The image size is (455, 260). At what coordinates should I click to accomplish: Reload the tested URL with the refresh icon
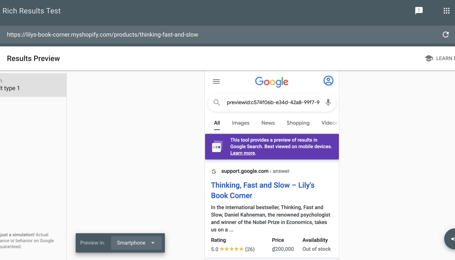point(446,34)
